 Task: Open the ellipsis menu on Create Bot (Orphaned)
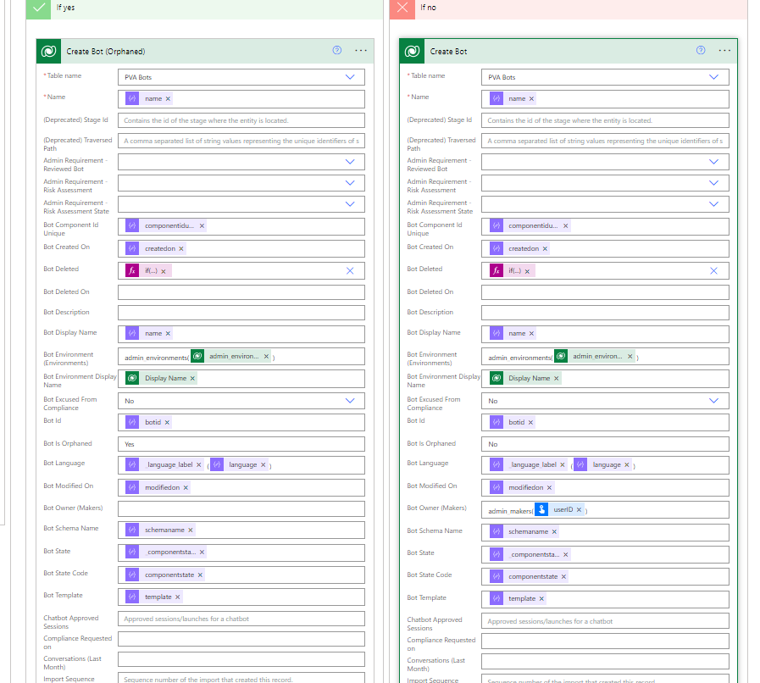click(361, 51)
